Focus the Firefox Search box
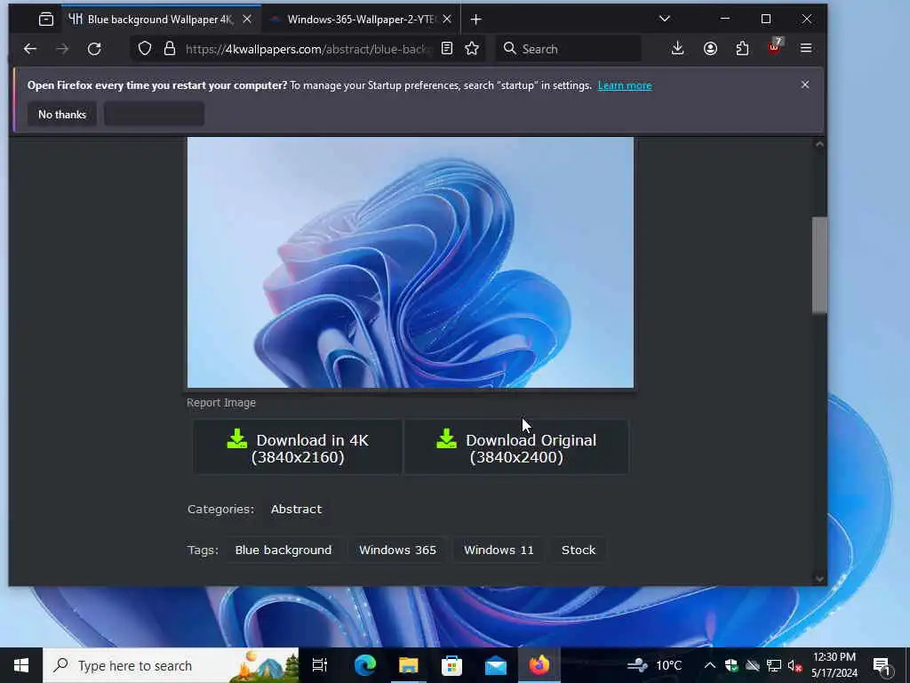The image size is (910, 683). pos(569,49)
